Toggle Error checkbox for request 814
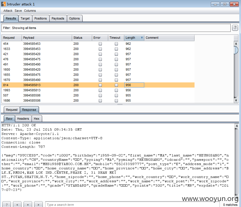The height and width of the screenshot is (207, 241). [100, 85]
